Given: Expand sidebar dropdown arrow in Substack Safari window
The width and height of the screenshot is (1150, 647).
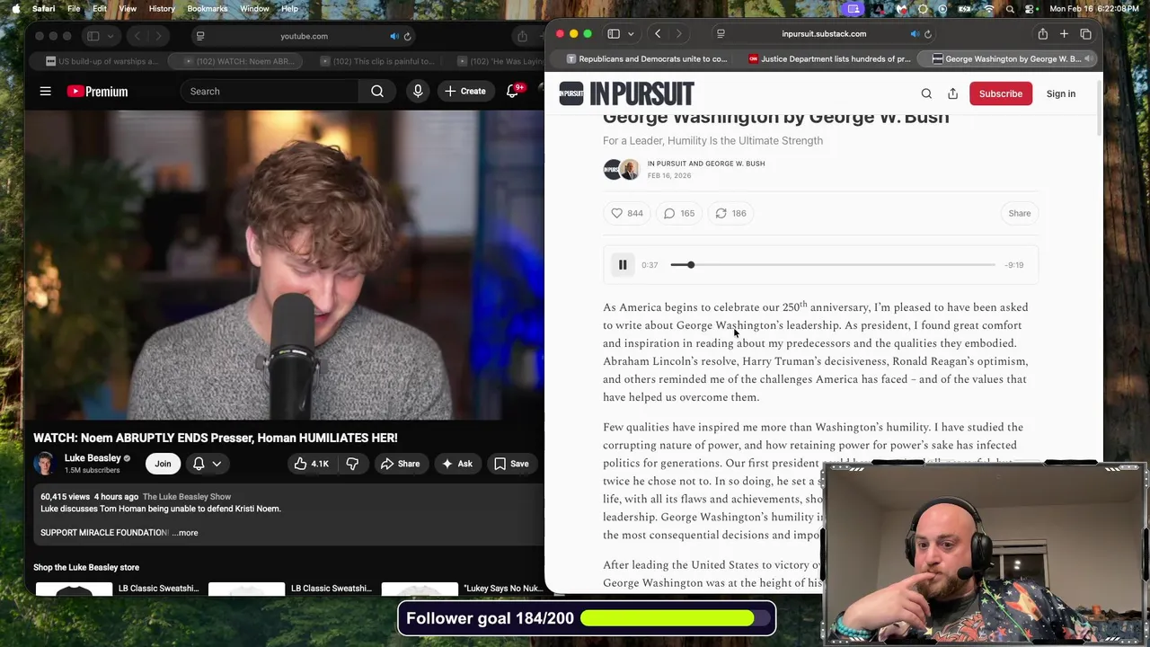Looking at the screenshot, I should point(631,34).
